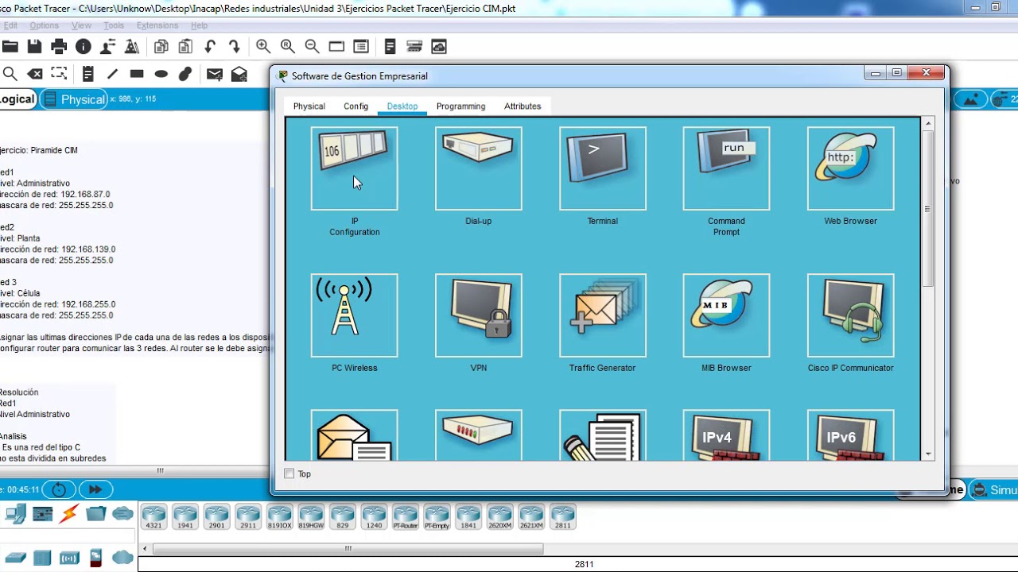Select the 1941 router device
The width and height of the screenshot is (1018, 572).
pyautogui.click(x=185, y=516)
